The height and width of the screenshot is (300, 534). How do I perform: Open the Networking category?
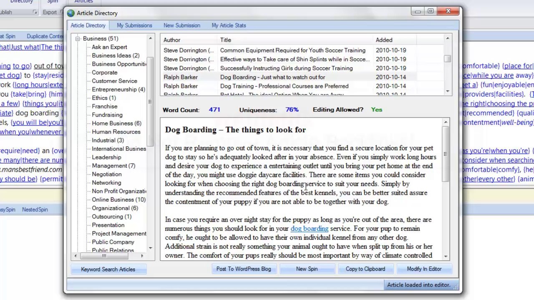coord(106,182)
